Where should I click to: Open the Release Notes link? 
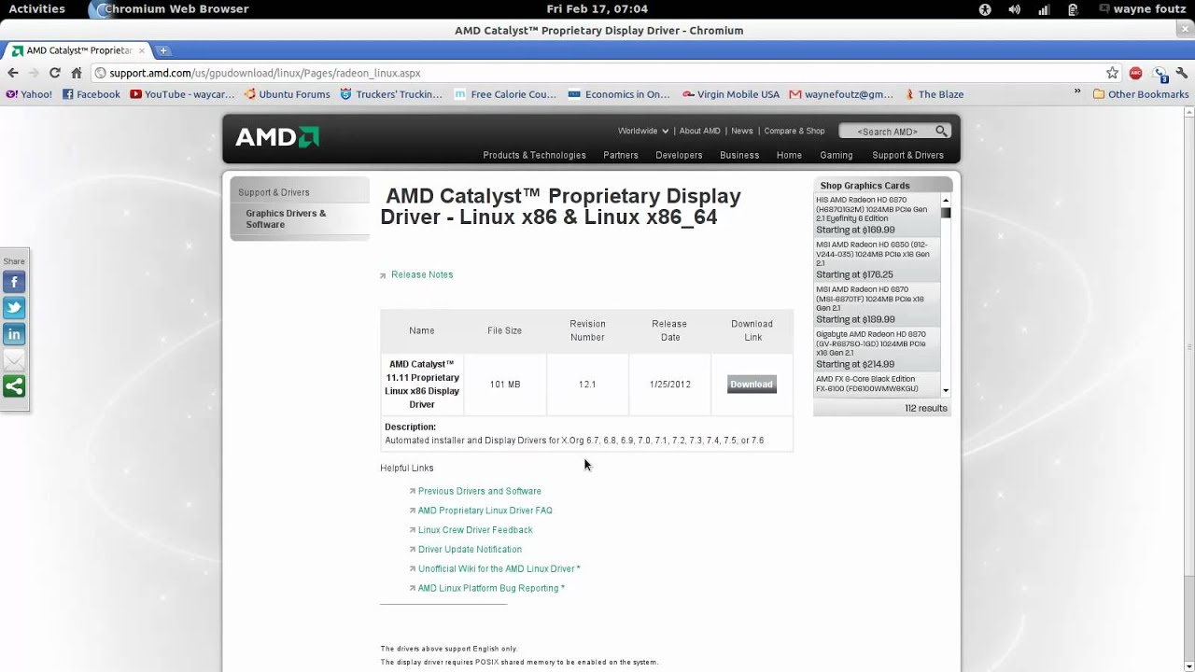pyautogui.click(x=422, y=274)
